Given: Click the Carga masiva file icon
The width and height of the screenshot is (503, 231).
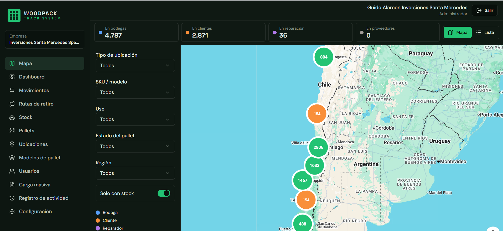Looking at the screenshot, I should click(x=12, y=185).
